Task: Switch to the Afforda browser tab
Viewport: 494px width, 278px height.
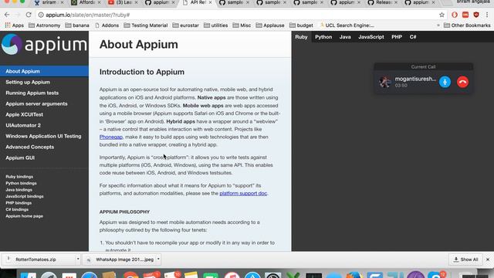Action: pos(85,3)
